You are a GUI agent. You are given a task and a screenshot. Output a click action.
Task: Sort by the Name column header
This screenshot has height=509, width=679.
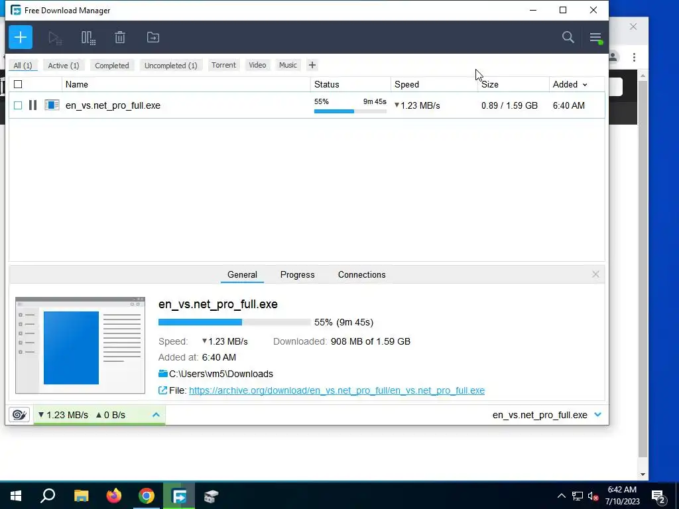pos(186,84)
